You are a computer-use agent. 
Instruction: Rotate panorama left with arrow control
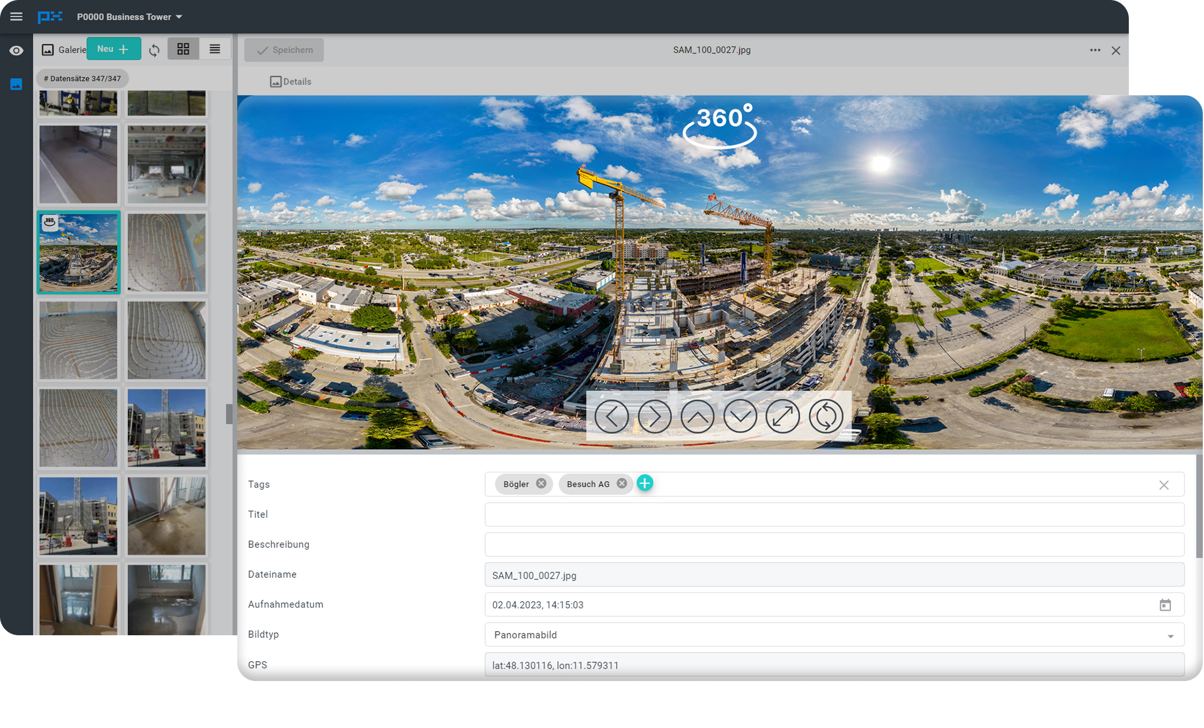pos(611,416)
